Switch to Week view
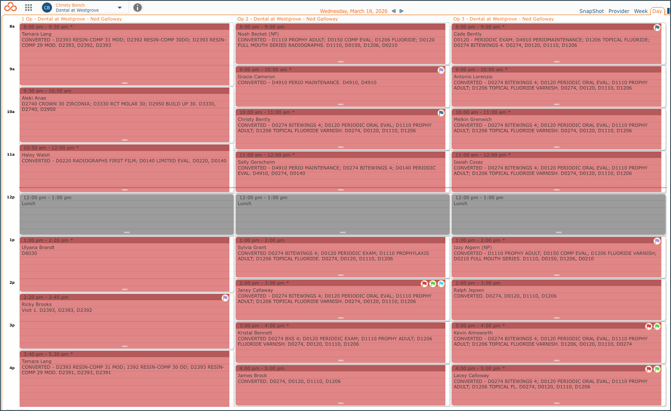Screen dimensions: 671x411 click(x=641, y=11)
